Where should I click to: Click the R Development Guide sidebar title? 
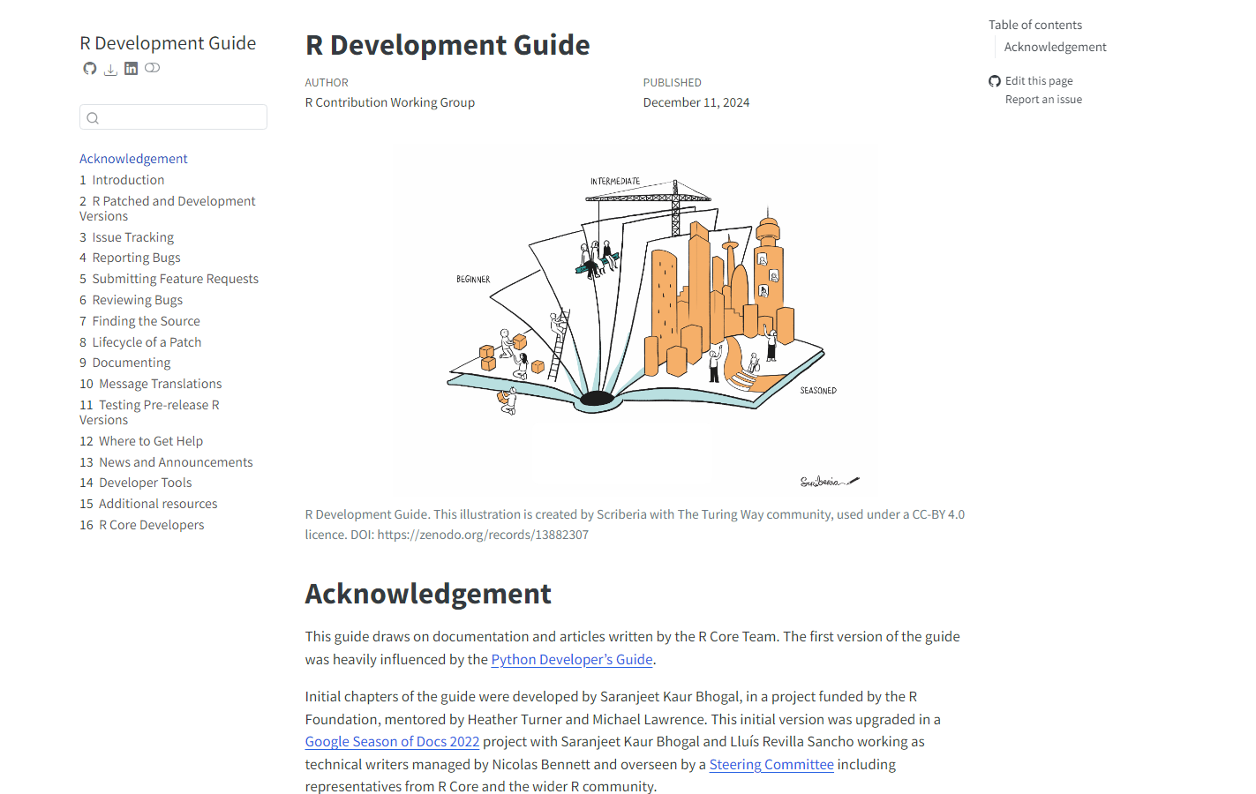coord(168,43)
